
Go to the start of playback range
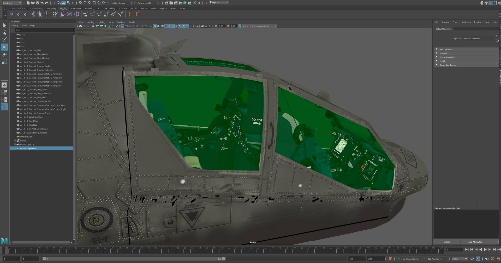point(467,249)
